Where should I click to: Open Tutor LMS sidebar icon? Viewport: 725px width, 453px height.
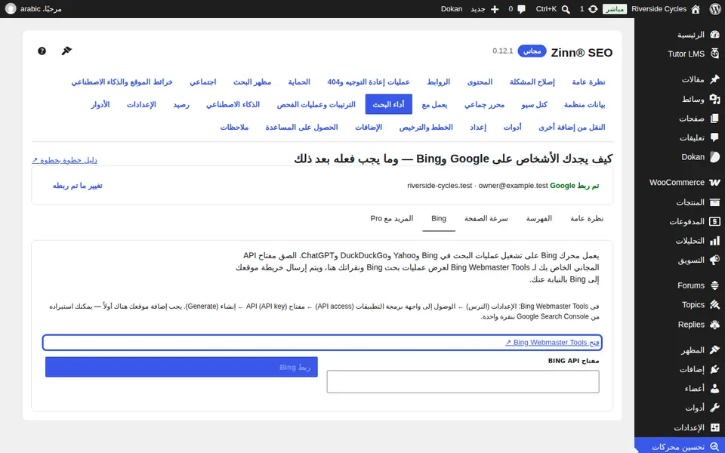[715, 54]
